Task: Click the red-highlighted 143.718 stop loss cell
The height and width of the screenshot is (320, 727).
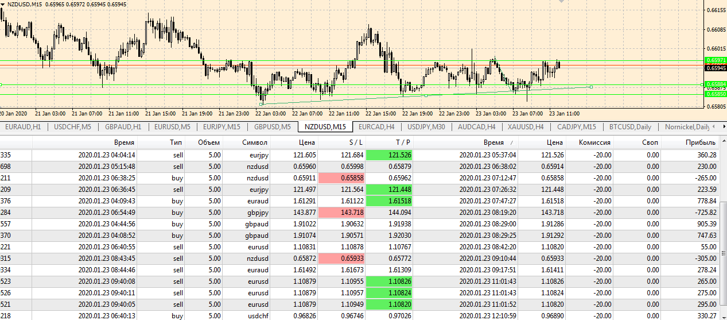Action: point(341,213)
